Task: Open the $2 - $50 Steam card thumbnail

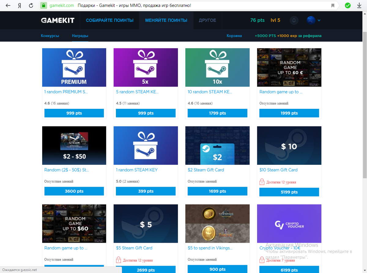Action: [x=74, y=146]
